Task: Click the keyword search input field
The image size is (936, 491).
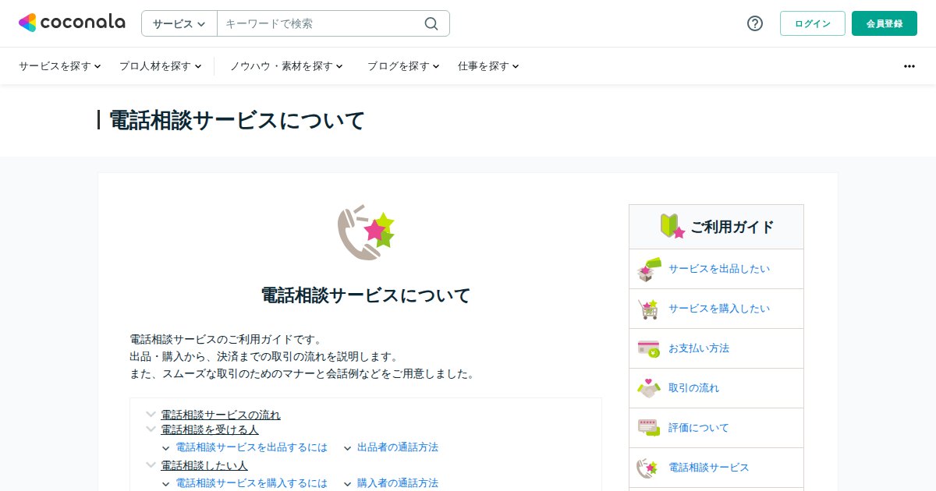Action: (x=320, y=23)
